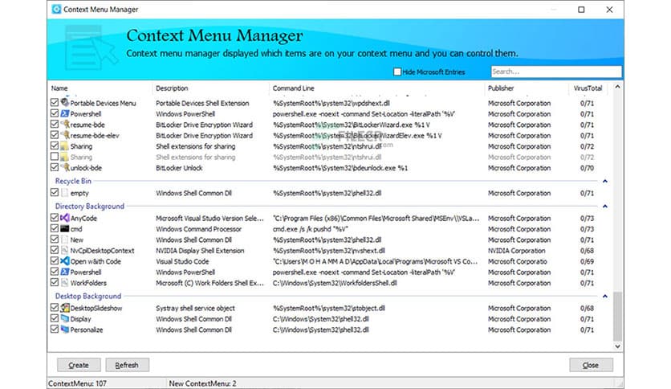
Task: Click the NvCplDesktopContext file icon
Action: [x=65, y=250]
